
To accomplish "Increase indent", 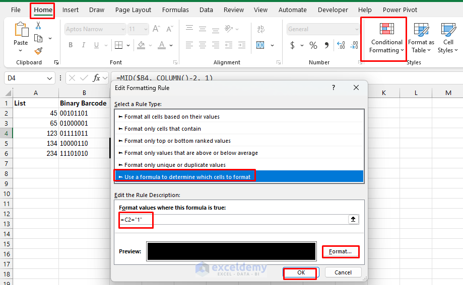I will [x=242, y=45].
